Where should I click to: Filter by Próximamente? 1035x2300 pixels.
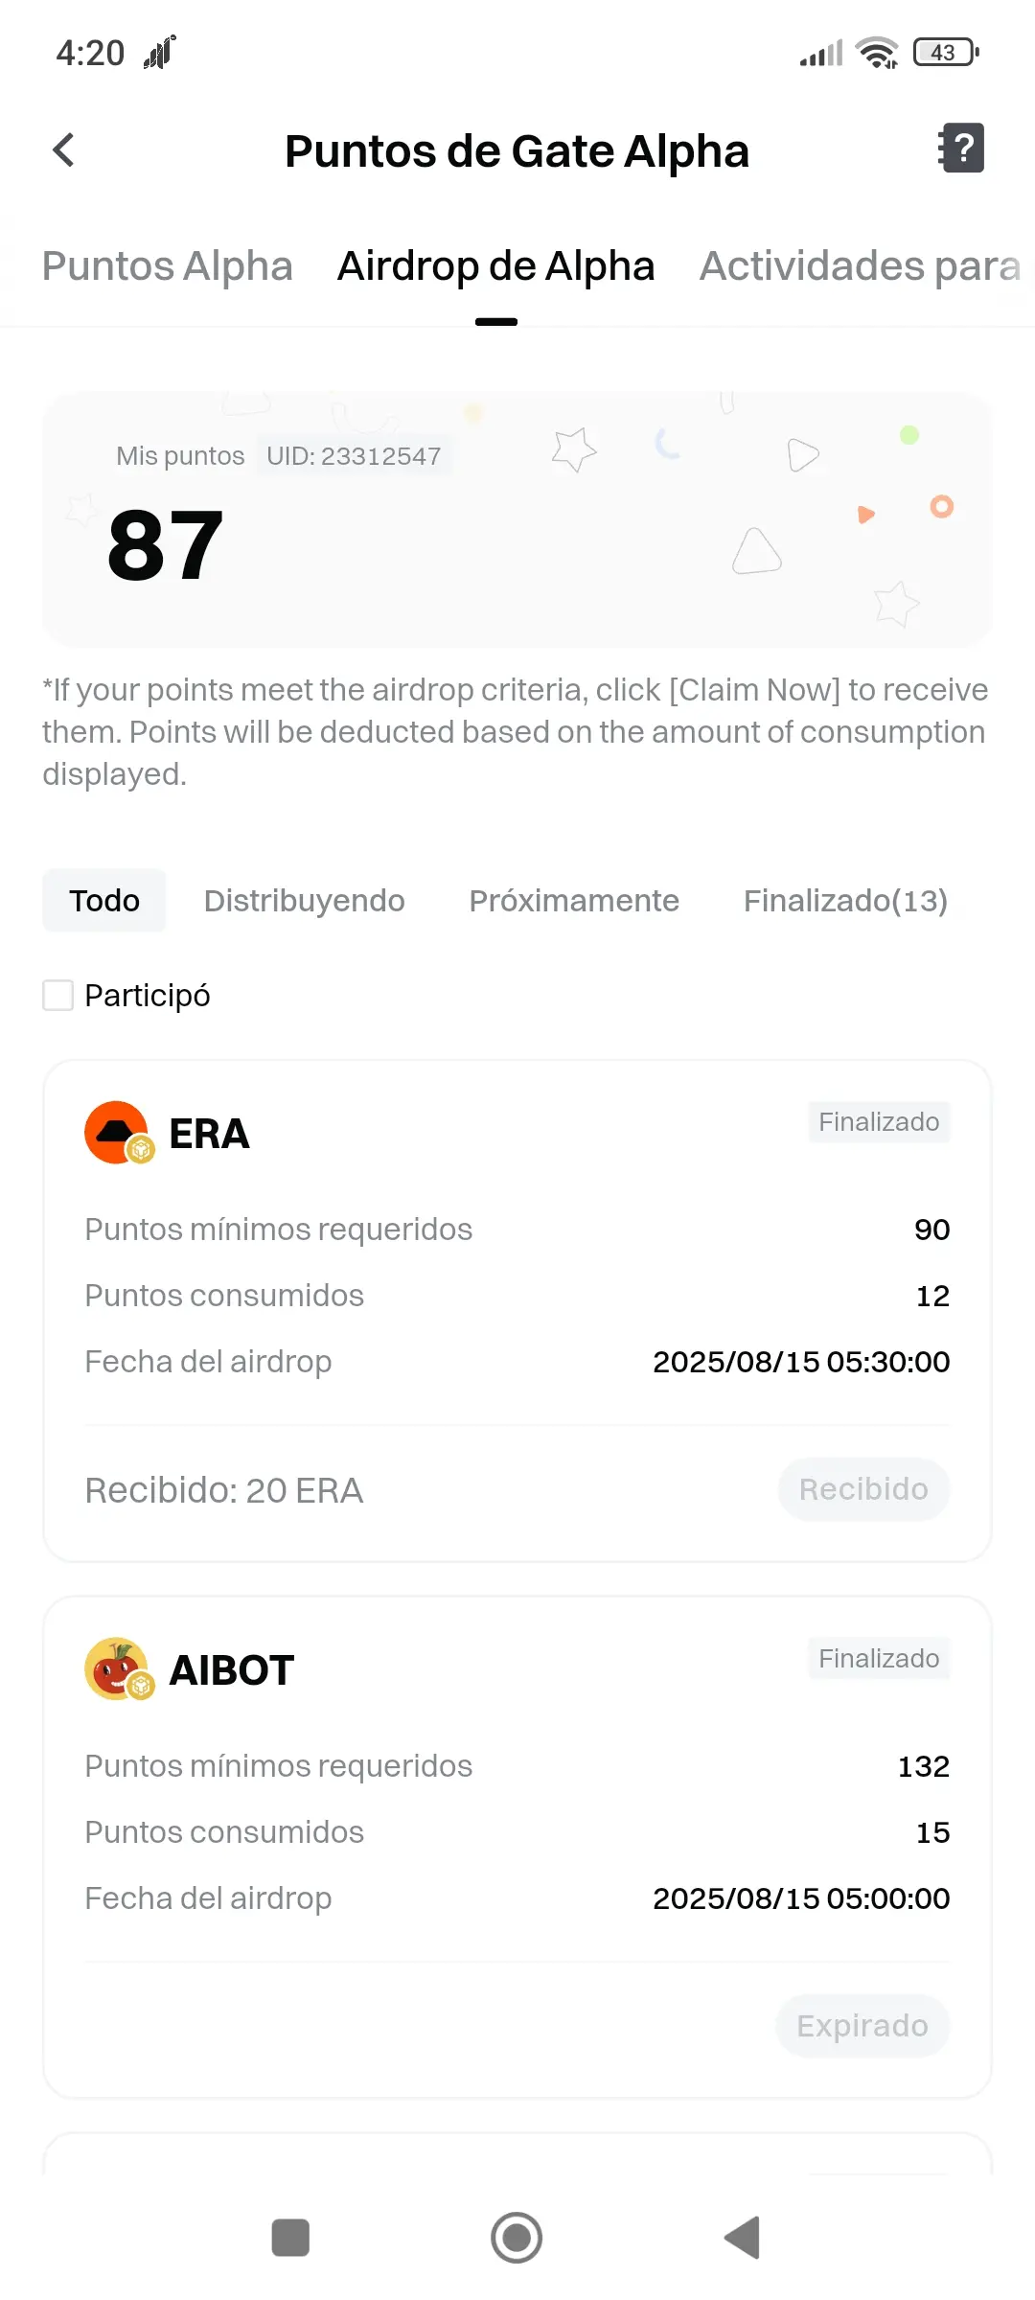pos(574,900)
